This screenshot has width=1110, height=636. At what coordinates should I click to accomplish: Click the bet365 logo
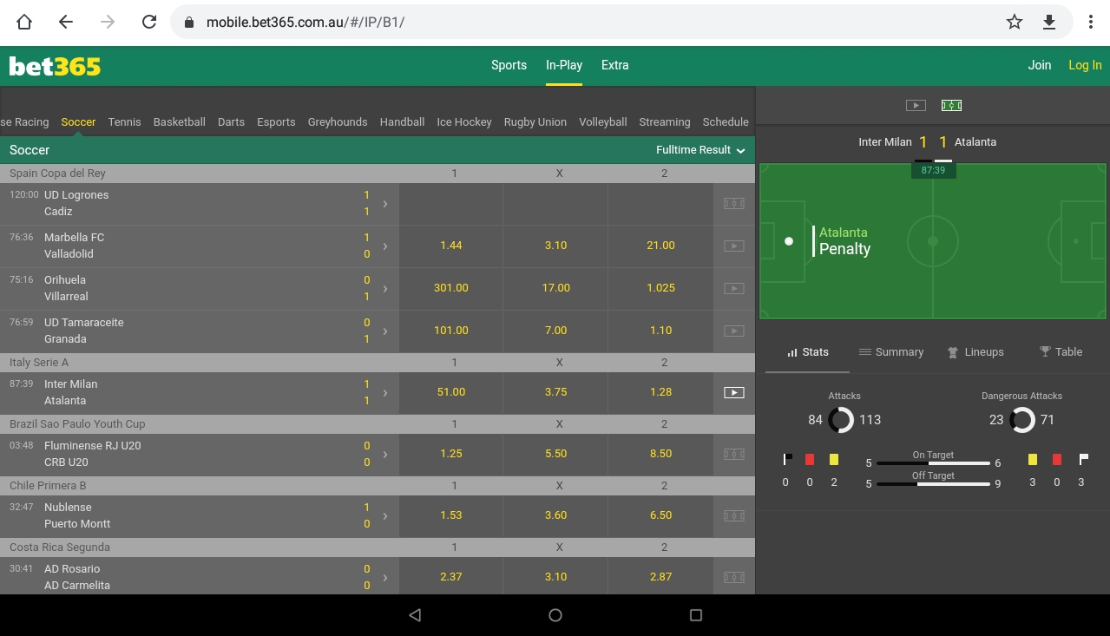click(x=55, y=66)
